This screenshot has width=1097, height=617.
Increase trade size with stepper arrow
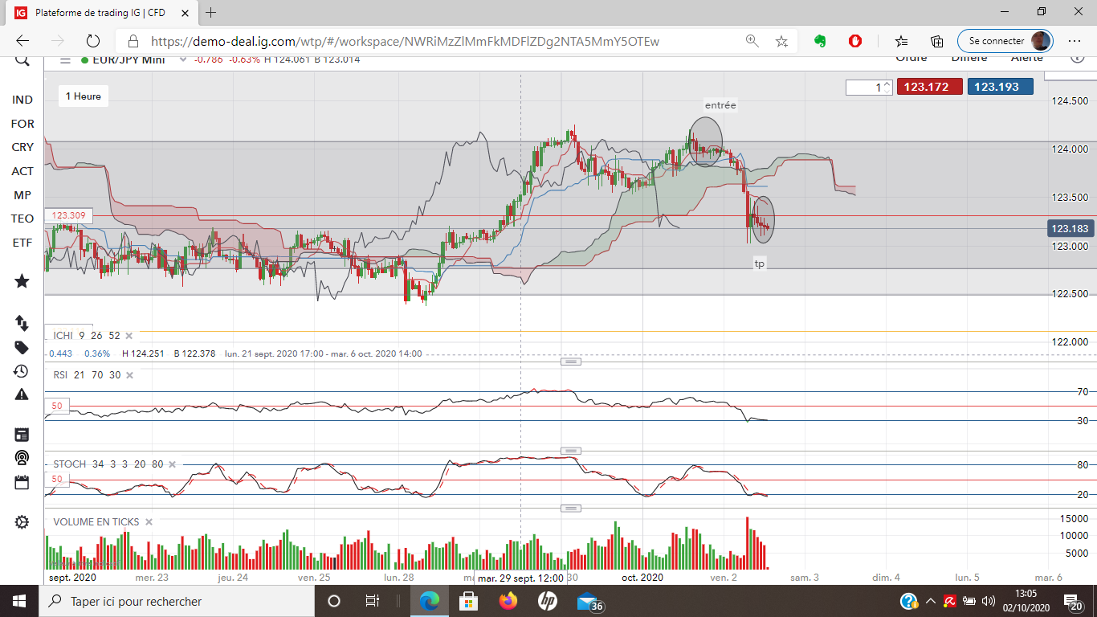coord(886,84)
